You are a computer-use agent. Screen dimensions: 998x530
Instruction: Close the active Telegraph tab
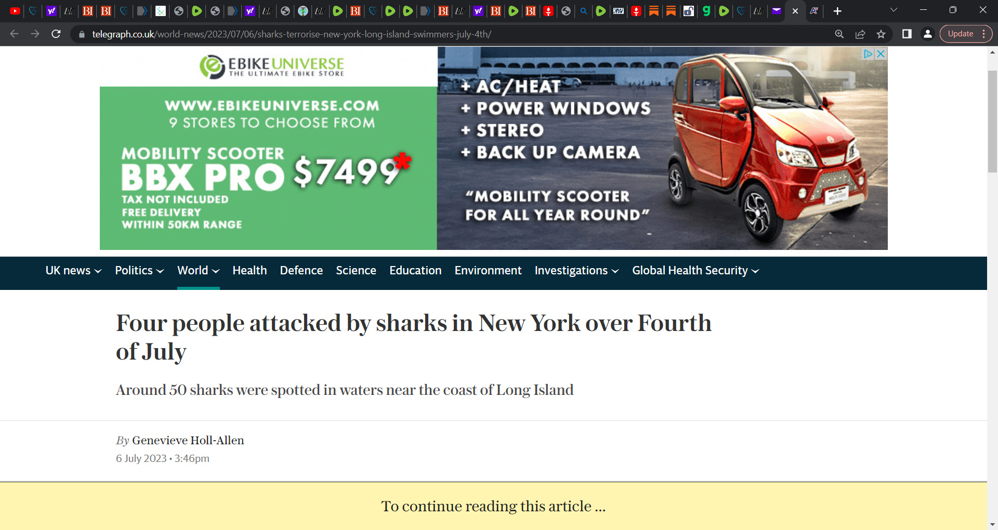(x=795, y=11)
